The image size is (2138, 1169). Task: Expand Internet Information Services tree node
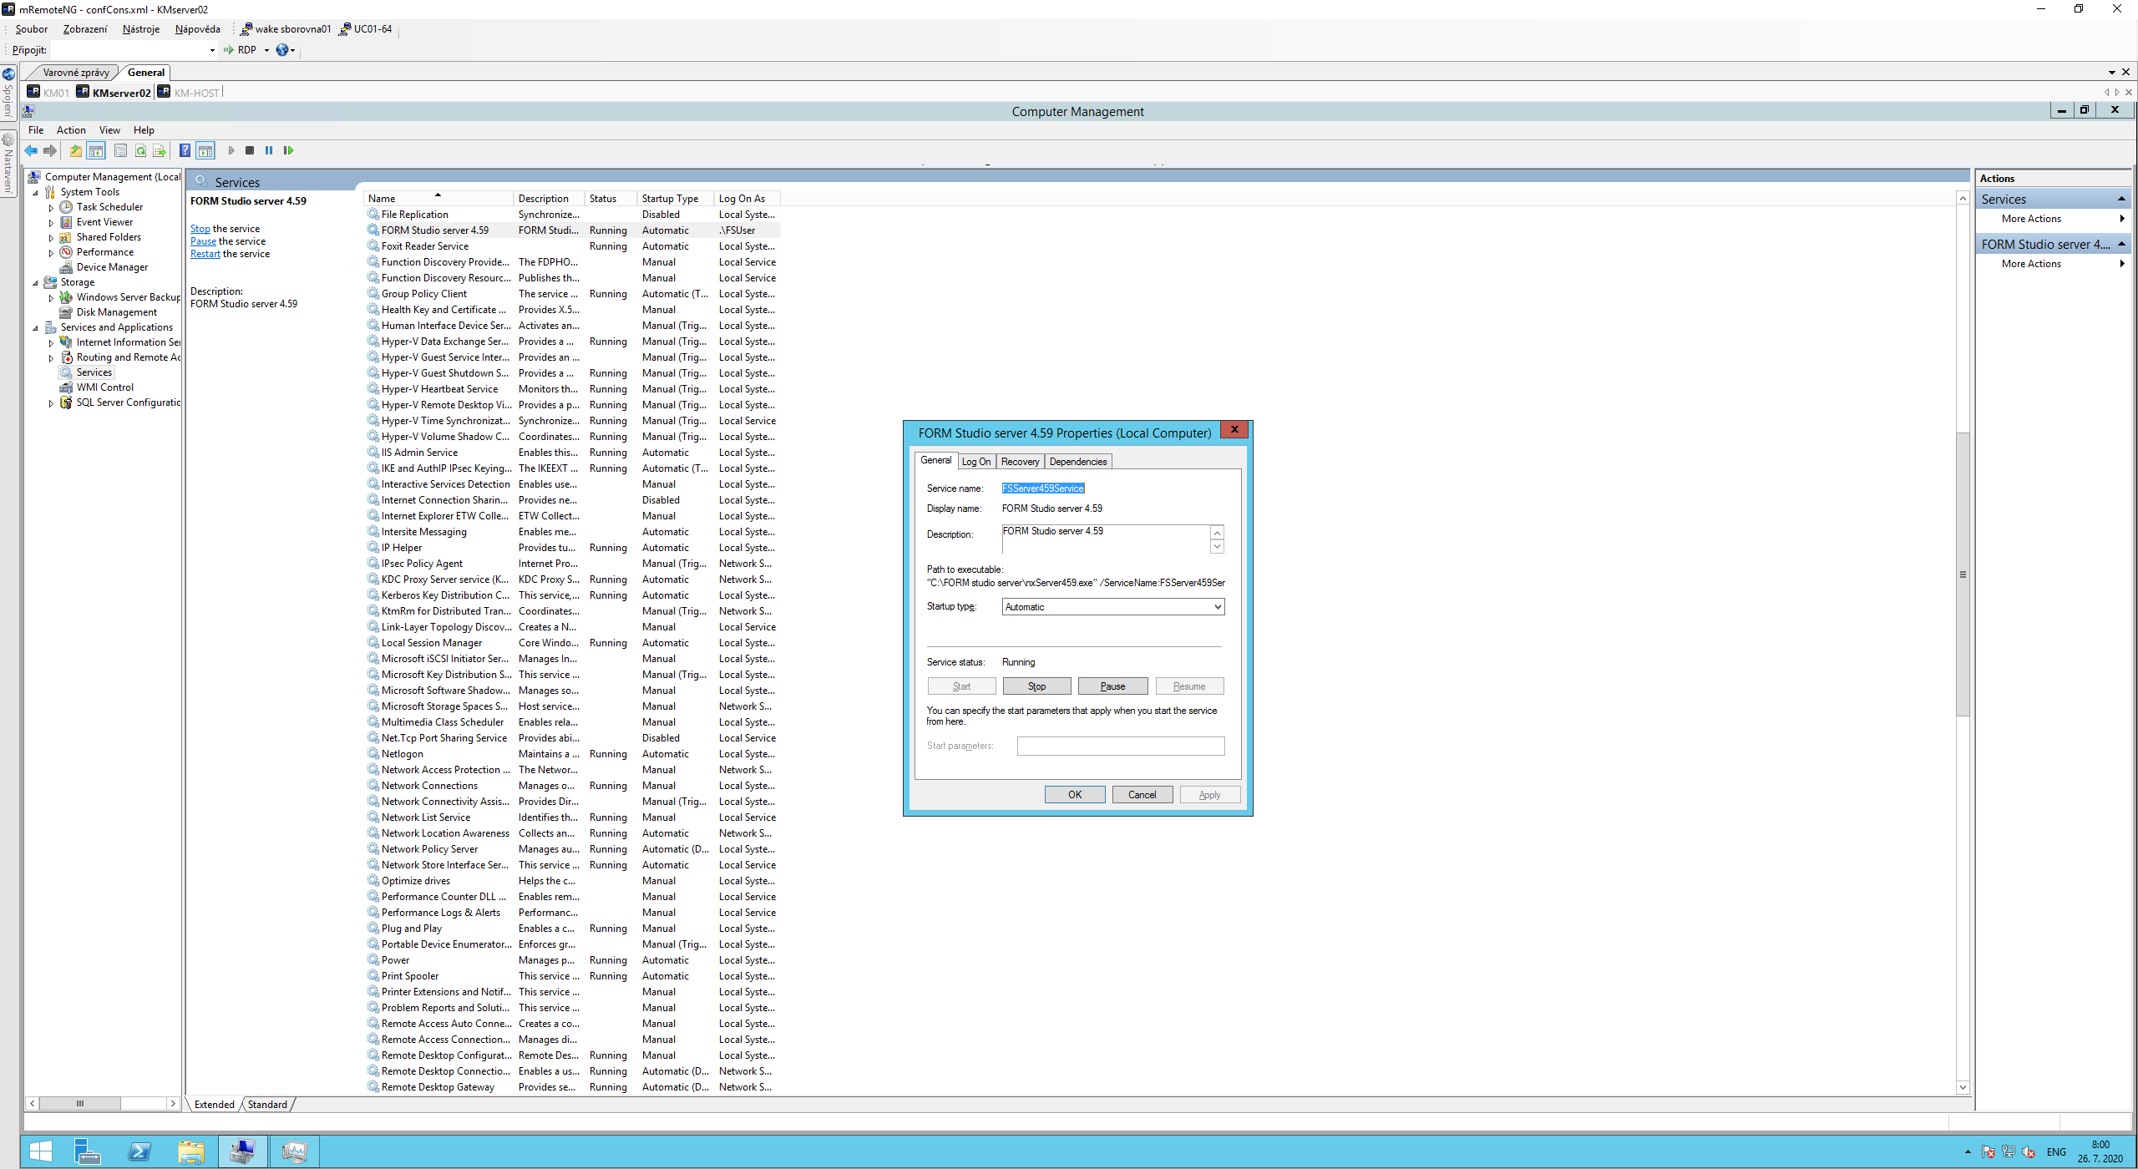point(51,343)
